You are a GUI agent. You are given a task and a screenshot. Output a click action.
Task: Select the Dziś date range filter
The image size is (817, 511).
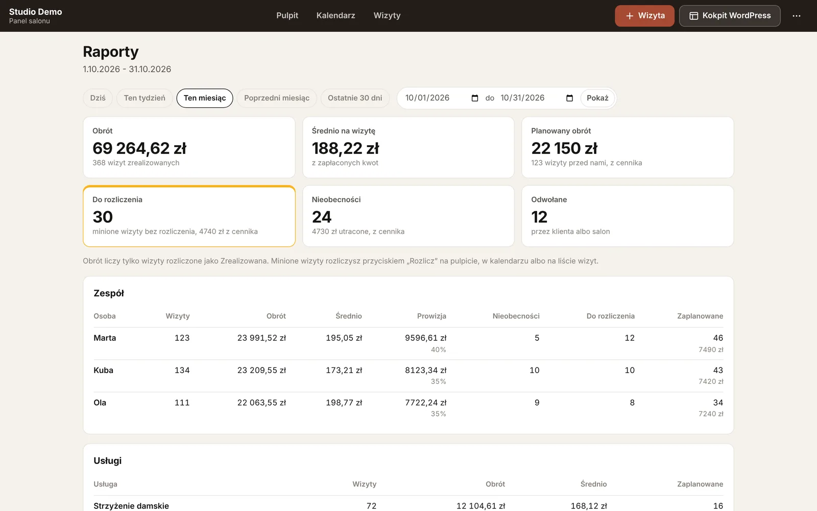pos(98,98)
